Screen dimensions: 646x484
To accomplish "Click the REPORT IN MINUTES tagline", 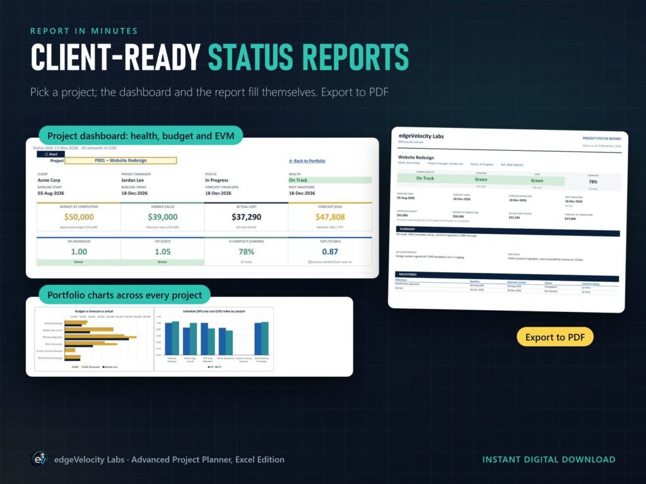I will pos(84,31).
